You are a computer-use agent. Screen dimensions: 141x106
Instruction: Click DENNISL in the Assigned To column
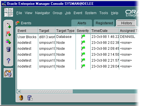pyautogui.click(x=127, y=37)
